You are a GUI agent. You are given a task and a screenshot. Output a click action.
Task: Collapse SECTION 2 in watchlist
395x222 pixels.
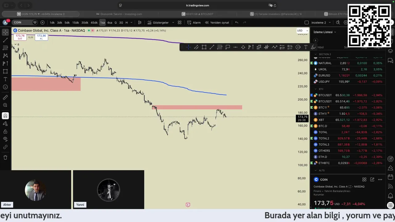[x=315, y=54]
